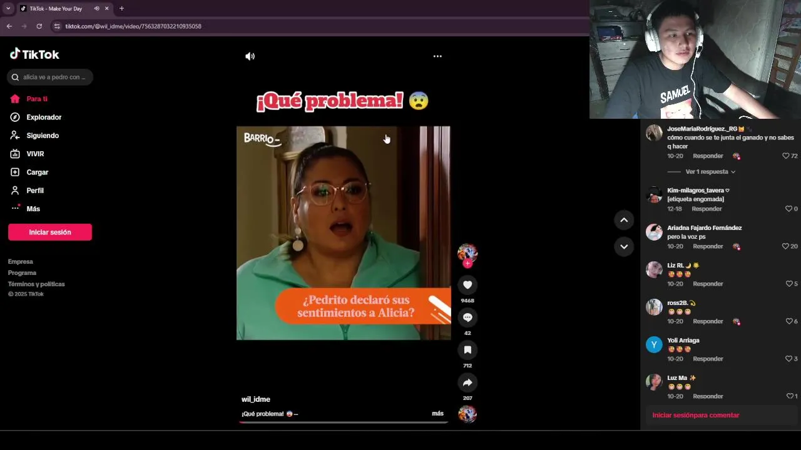This screenshot has height=450, width=801.
Task: Pause the playing video by clicking it
Action: tap(344, 233)
